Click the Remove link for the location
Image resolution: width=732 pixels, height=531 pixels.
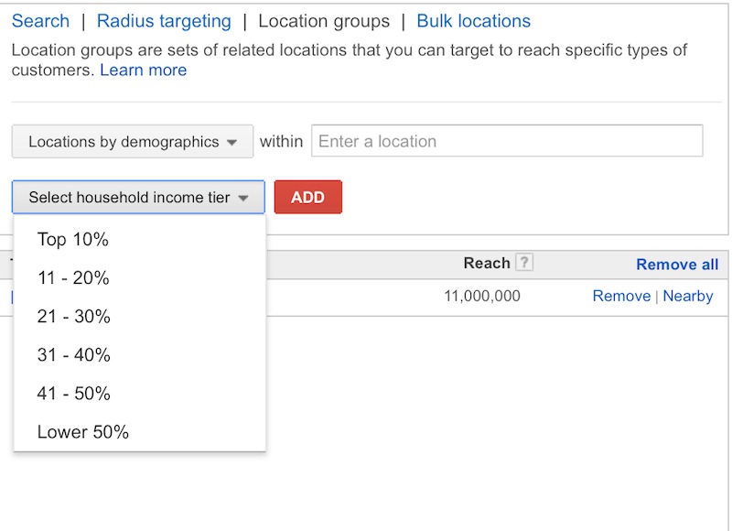[x=621, y=296]
